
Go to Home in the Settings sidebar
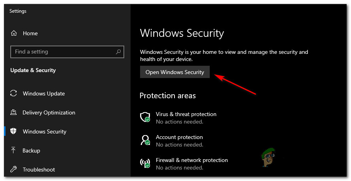coord(30,33)
